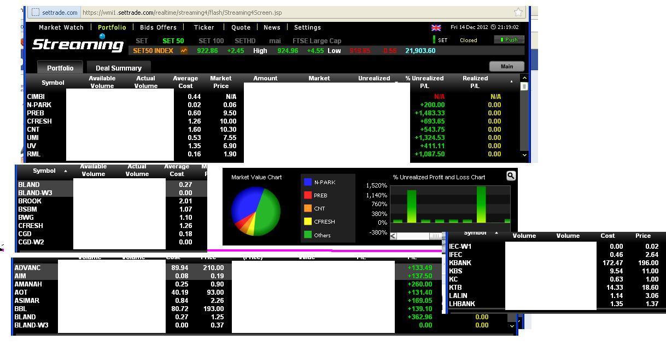Click the clock icon next to time
The height and width of the screenshot is (351, 666).
coord(493,27)
